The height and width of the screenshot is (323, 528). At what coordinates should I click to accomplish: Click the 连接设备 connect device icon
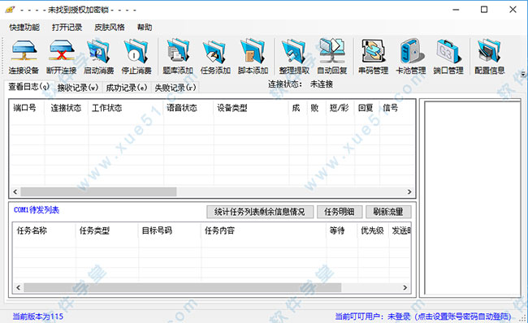pos(24,56)
